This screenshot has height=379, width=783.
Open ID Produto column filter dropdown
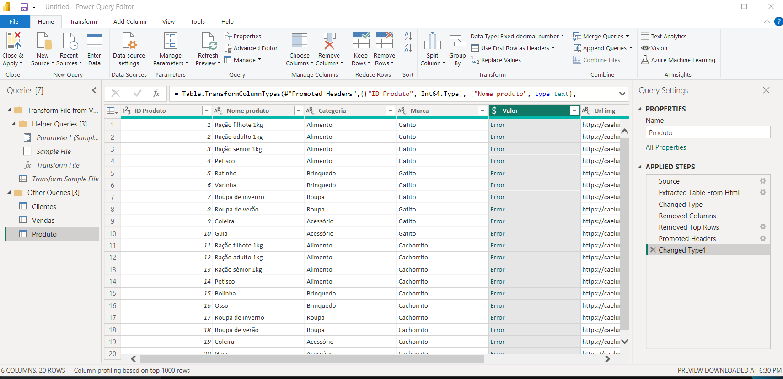pos(206,111)
